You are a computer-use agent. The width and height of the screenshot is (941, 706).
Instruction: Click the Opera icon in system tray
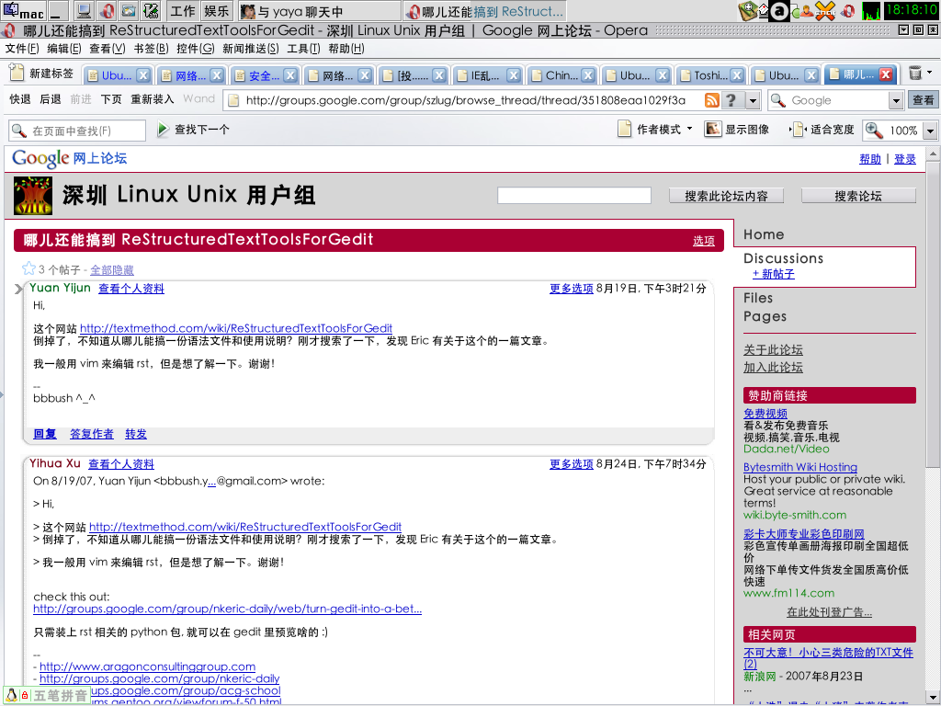point(847,11)
